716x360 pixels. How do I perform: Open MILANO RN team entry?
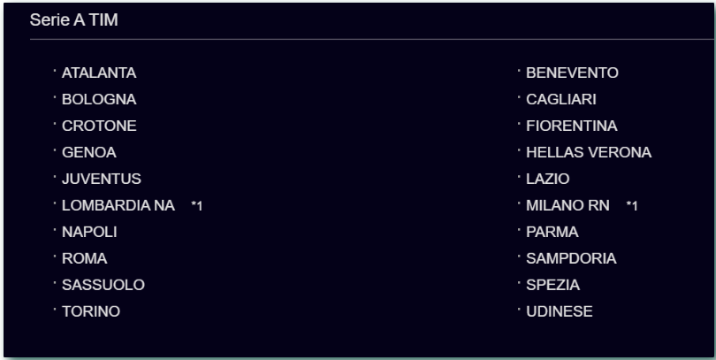click(x=567, y=205)
